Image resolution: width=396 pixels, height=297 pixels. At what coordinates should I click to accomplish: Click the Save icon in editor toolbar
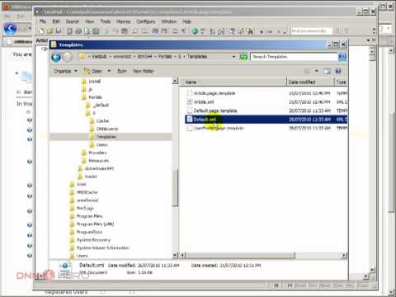click(x=59, y=31)
